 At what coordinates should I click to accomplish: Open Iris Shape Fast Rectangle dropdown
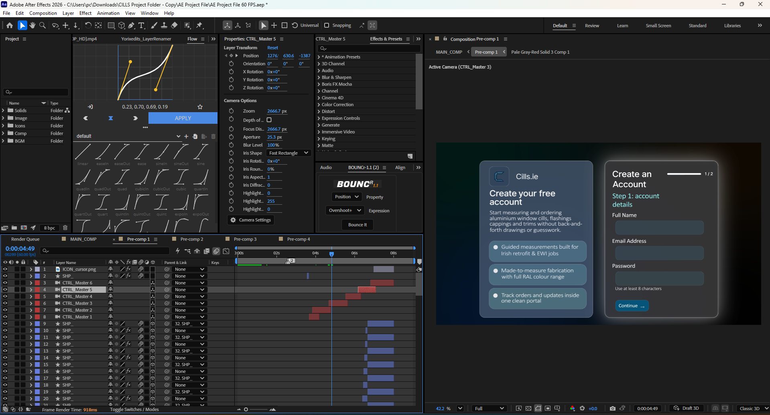[288, 153]
